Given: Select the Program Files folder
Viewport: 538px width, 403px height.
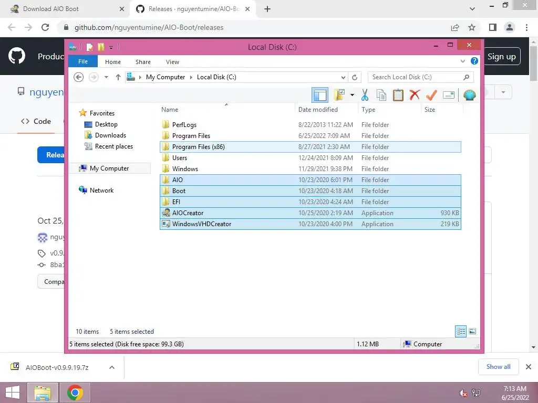Looking at the screenshot, I should coord(310,136).
